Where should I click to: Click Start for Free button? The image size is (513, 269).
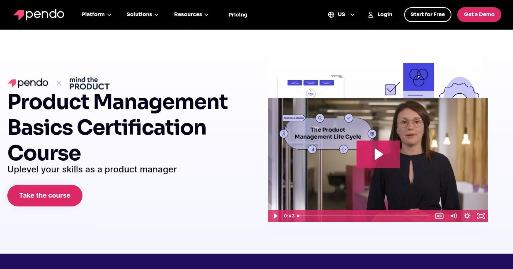point(428,15)
